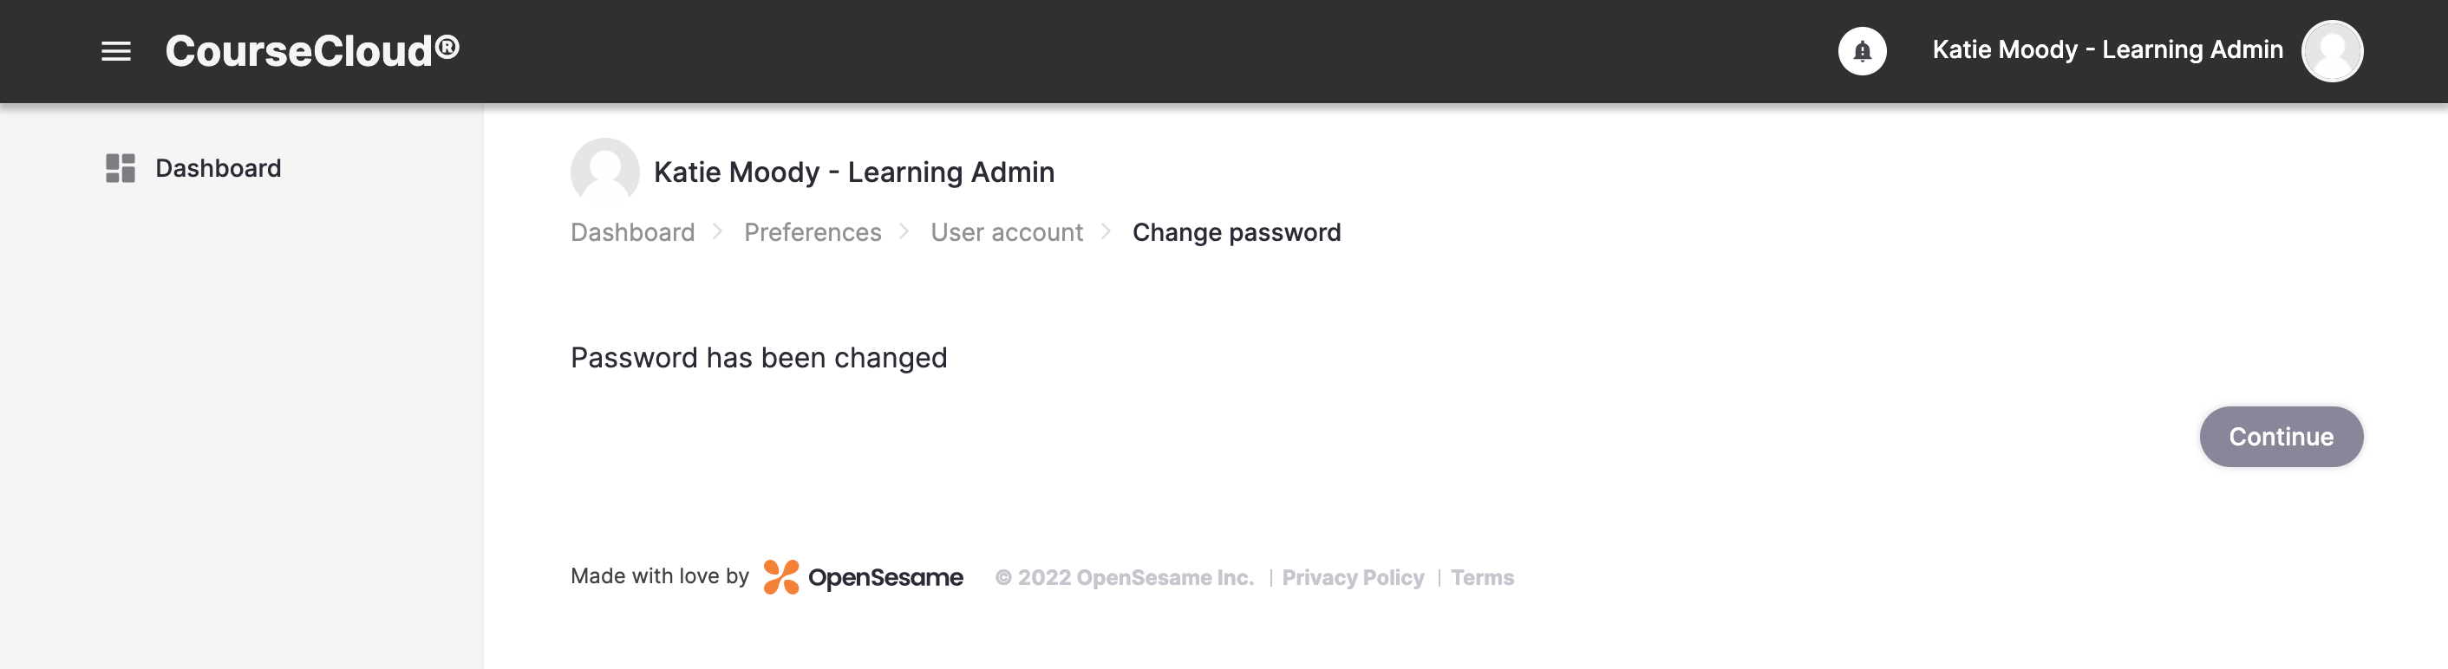Click the Continue button
2448x669 pixels.
(2281, 437)
